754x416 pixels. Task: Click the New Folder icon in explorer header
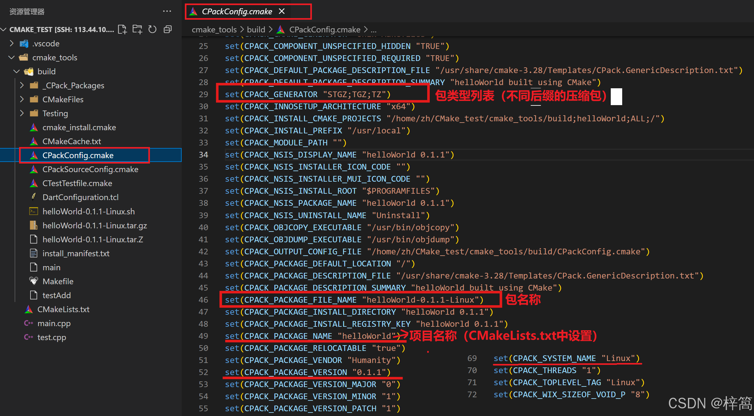pyautogui.click(x=137, y=30)
